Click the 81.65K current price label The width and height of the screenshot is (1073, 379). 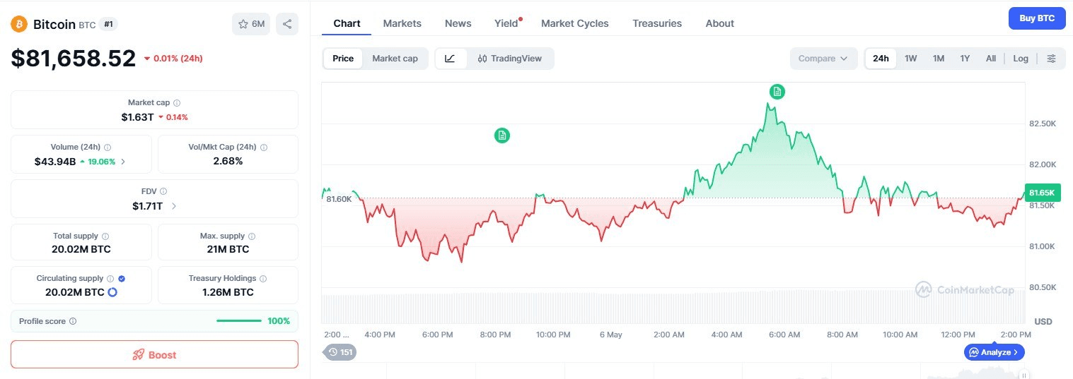[x=1043, y=192]
